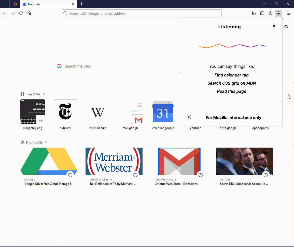294x247 pixels.
Task: Minimize the Firefox window
Action: (264, 4)
